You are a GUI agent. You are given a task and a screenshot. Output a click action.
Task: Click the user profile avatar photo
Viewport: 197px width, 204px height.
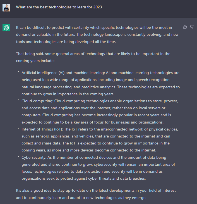(x=6, y=8)
